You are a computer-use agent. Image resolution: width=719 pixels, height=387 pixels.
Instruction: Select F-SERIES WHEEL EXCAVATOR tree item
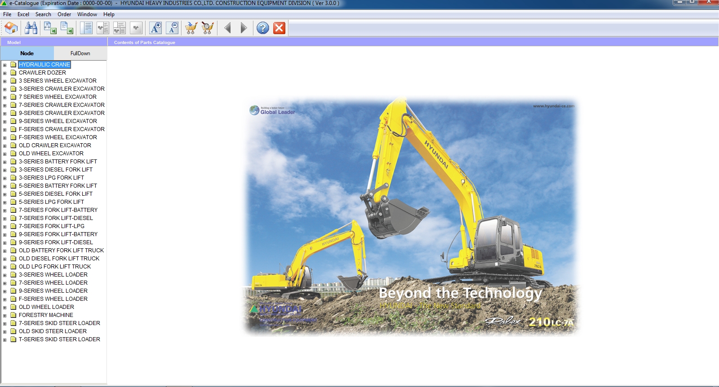58,137
